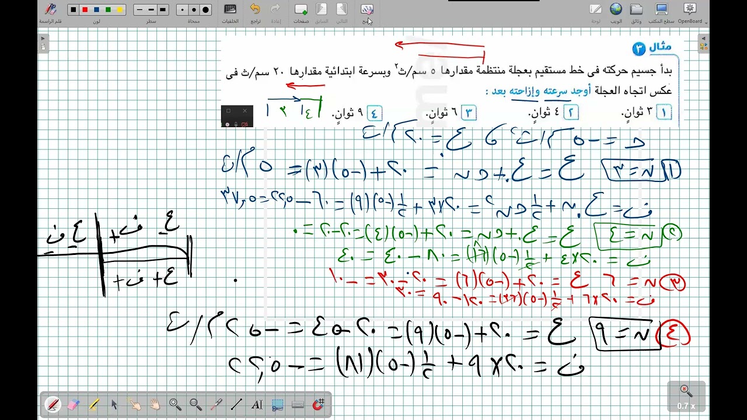Go to next page (التالي)
The image size is (747, 420).
[342, 12]
